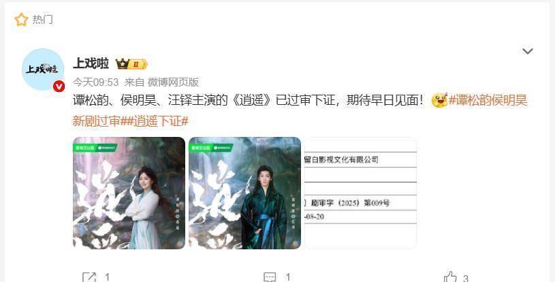The height and width of the screenshot is (282, 555).
Task: Click the like count 3
Action: (x=466, y=278)
